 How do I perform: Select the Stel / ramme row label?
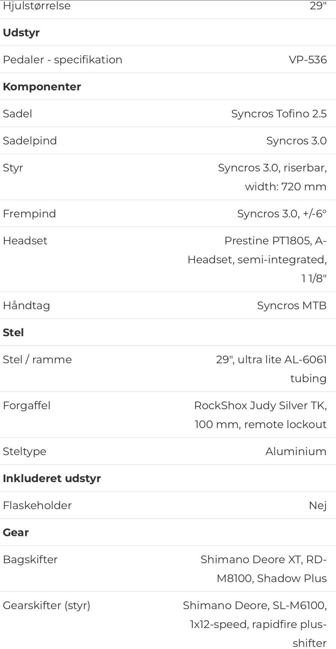pyautogui.click(x=37, y=359)
